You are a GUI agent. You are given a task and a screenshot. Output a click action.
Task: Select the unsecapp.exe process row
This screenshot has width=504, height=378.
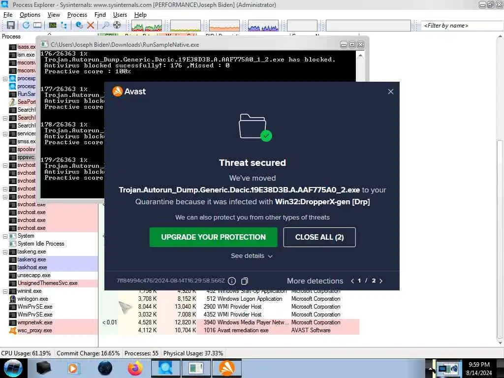(x=34, y=276)
